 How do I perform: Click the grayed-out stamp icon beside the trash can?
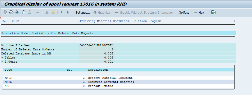point(30,12)
